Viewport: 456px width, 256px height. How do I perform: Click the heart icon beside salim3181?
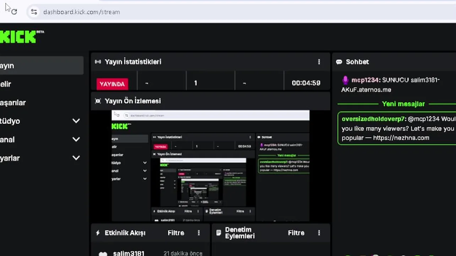[103, 254]
